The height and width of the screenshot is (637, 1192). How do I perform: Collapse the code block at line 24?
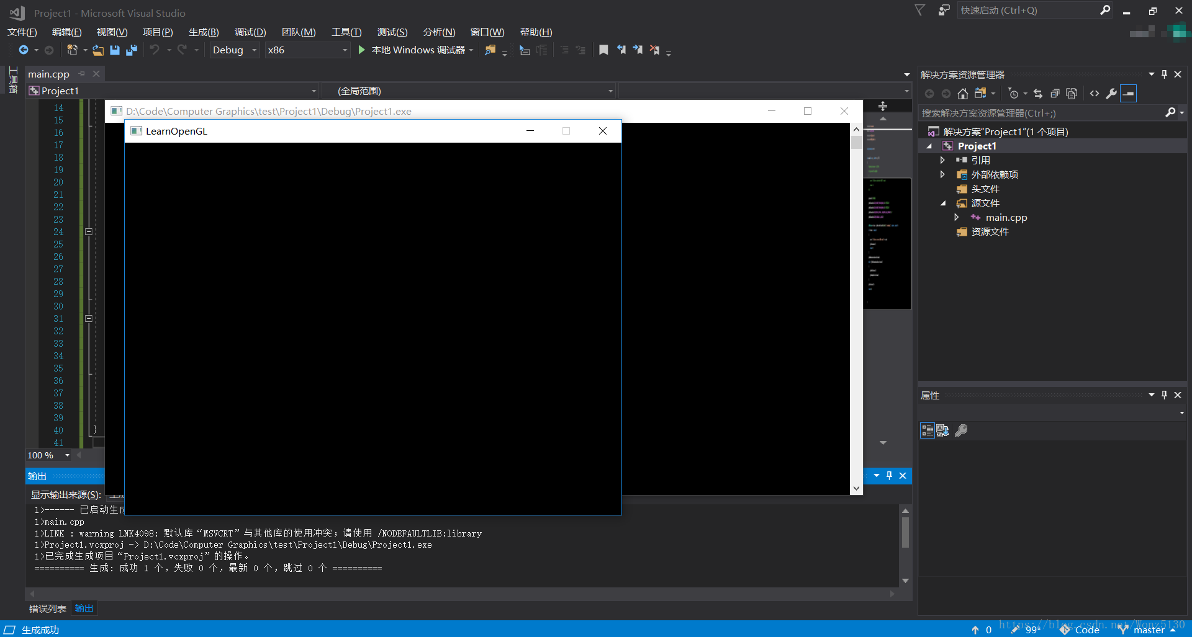(x=89, y=232)
